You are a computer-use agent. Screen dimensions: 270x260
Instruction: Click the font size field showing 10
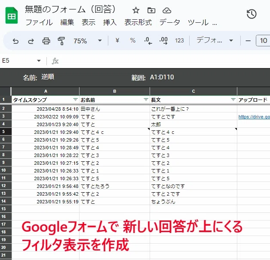pos(263,41)
